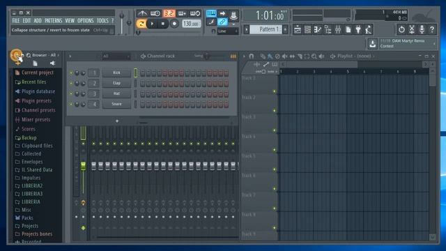Expand the Packs folder in browser

pos(27,218)
